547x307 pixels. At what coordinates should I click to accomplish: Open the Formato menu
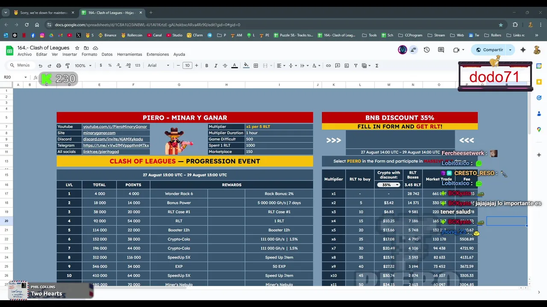point(89,55)
